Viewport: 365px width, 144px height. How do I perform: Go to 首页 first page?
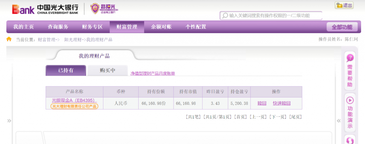coord(241,117)
